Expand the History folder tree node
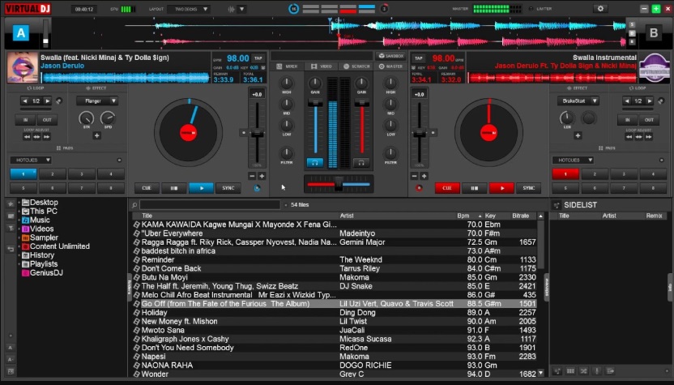674x385 pixels. pos(19,255)
